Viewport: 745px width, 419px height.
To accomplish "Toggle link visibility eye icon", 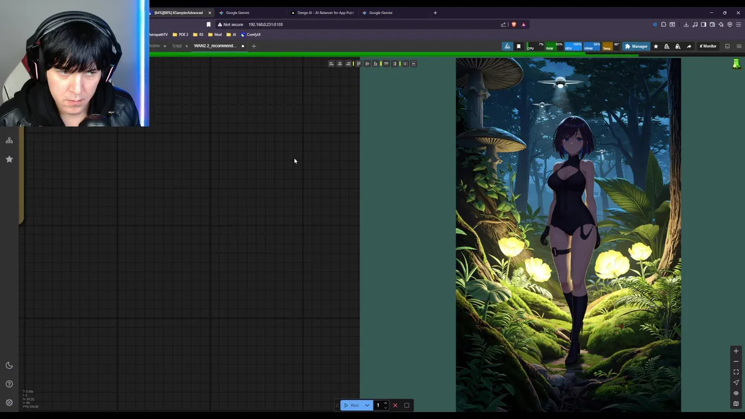I will point(736,393).
